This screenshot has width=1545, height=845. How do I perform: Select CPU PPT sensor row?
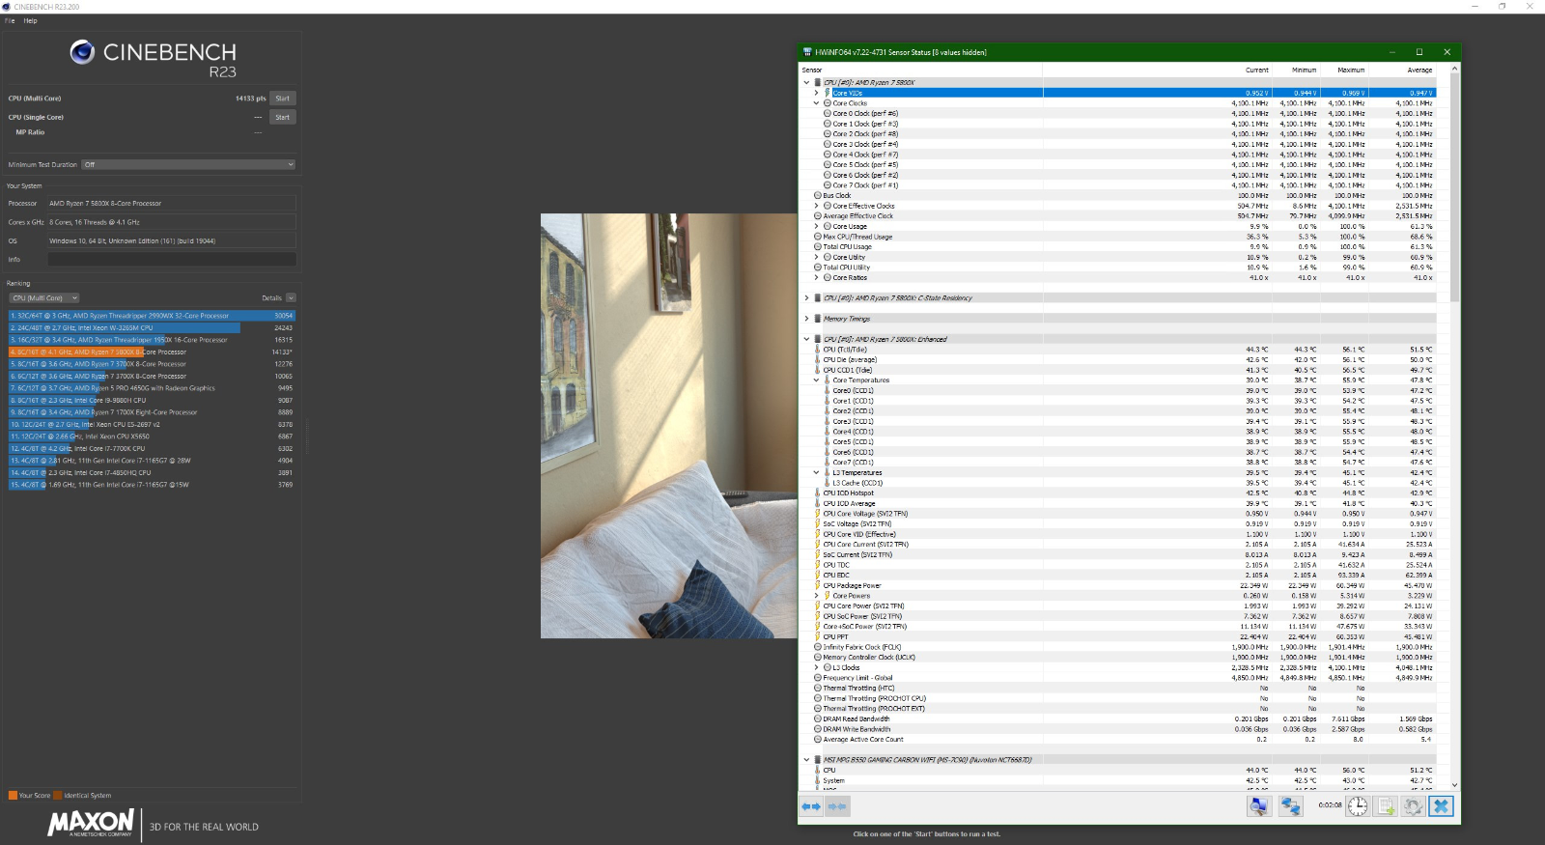(1118, 636)
